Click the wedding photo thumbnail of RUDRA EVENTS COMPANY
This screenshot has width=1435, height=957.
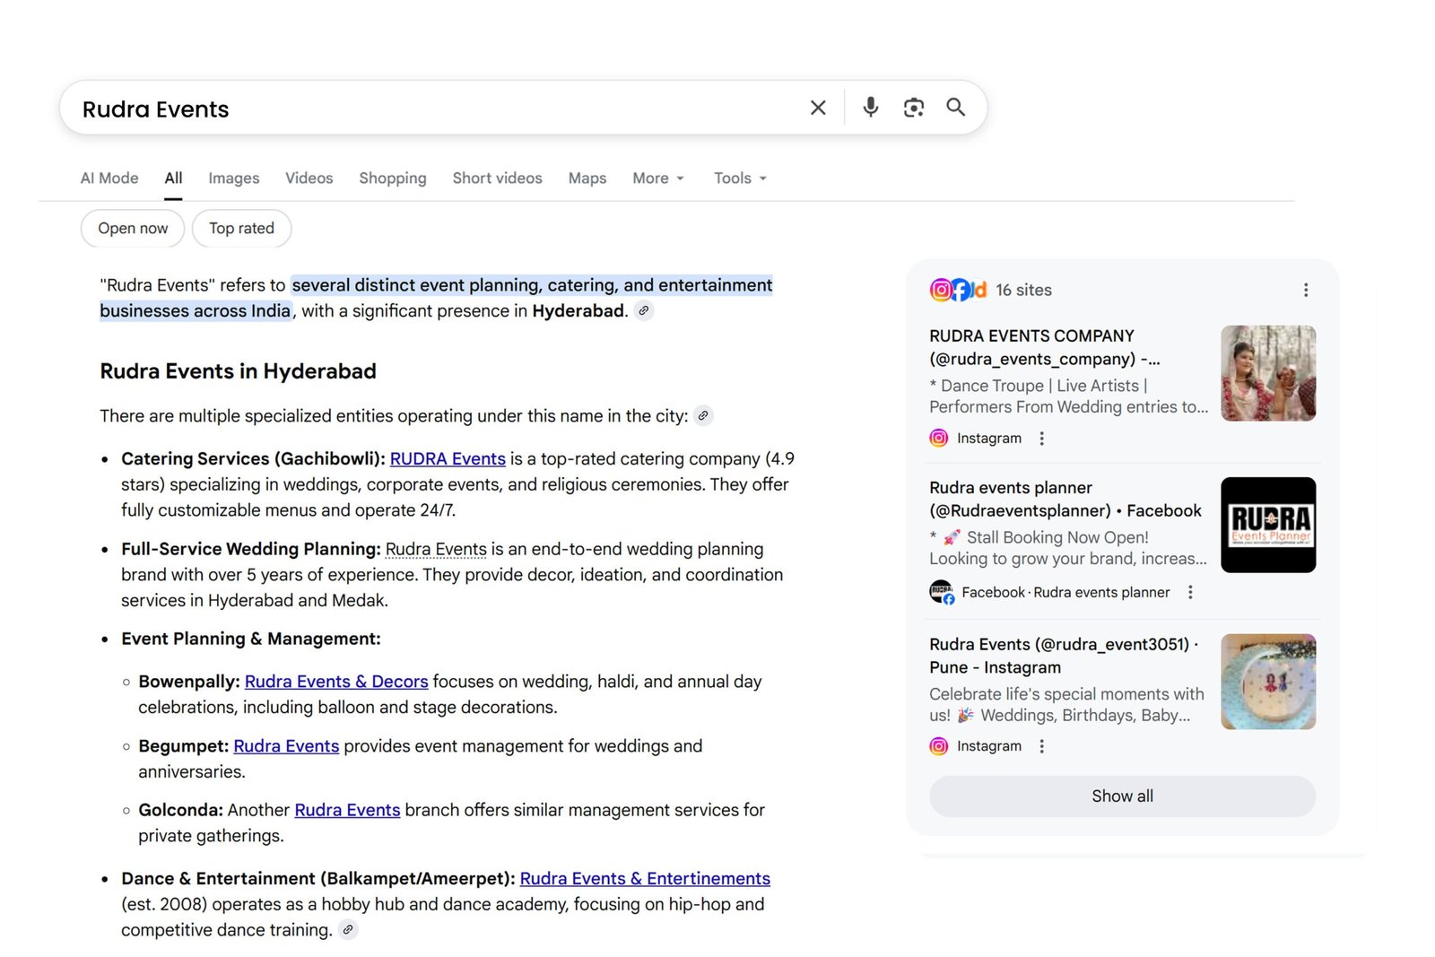coord(1267,373)
